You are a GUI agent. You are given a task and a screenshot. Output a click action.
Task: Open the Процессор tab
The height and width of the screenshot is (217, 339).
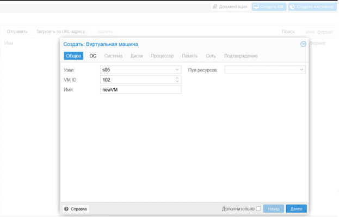point(162,56)
